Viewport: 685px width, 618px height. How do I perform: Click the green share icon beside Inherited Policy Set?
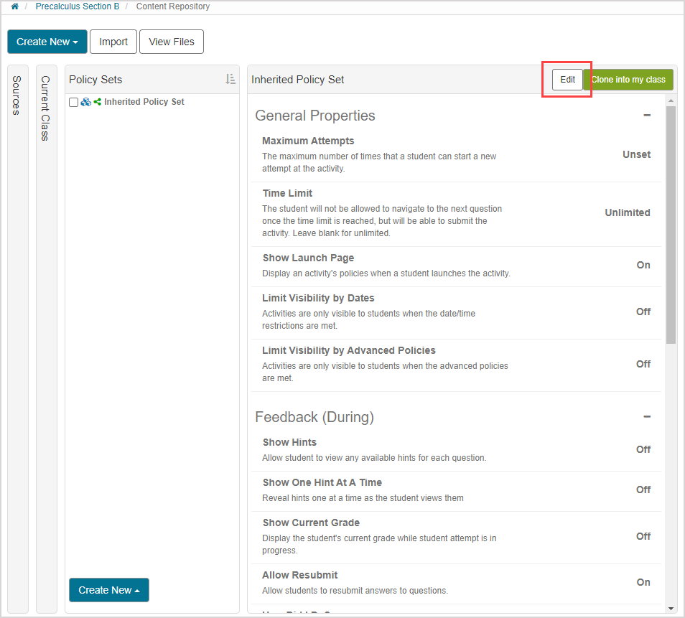[97, 102]
